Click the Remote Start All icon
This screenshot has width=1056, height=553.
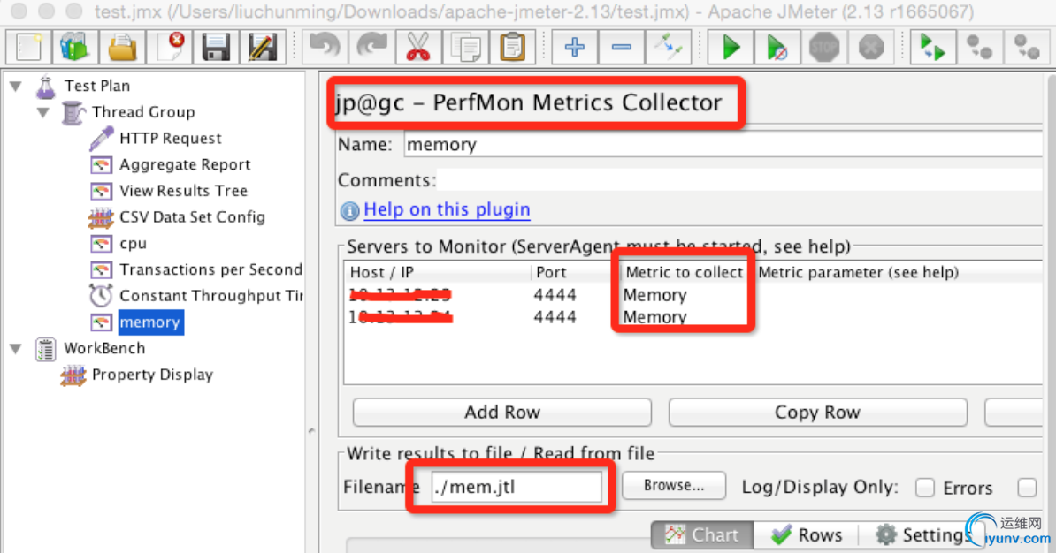tap(933, 47)
